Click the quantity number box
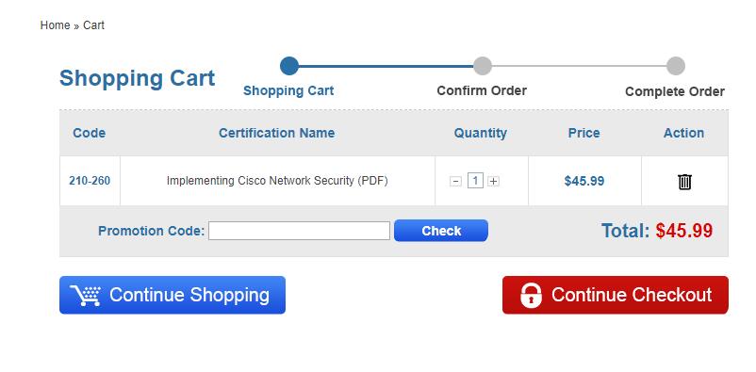756x372 pixels. [x=475, y=181]
